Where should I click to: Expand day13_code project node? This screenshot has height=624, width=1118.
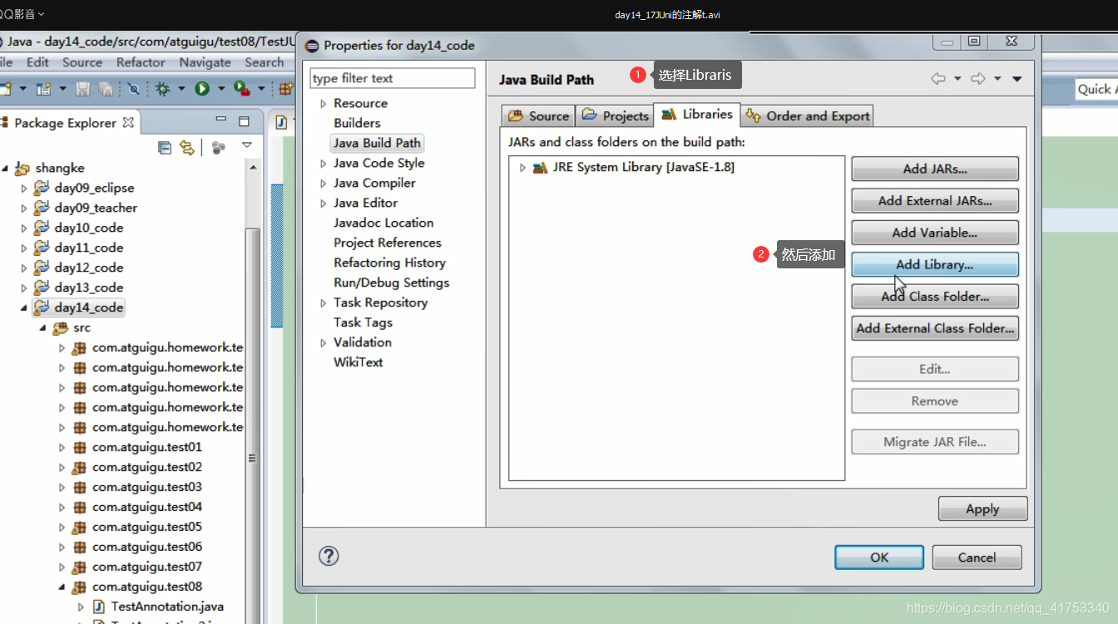[24, 288]
